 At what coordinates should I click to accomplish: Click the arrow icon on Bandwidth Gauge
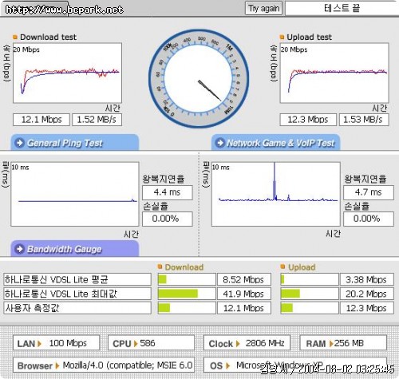tap(20, 249)
